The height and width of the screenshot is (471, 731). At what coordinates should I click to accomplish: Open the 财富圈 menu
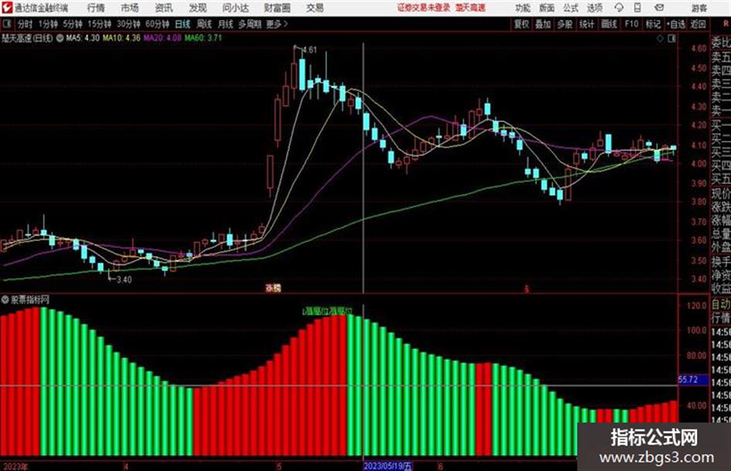click(x=277, y=8)
